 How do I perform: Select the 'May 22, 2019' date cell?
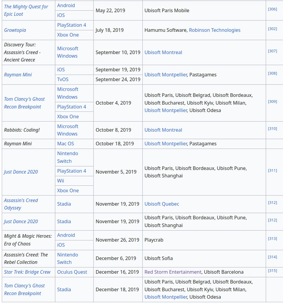pyautogui.click(x=118, y=10)
